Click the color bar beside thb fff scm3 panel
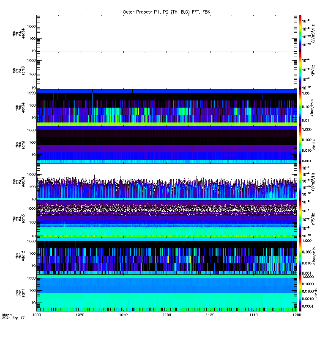 click(300, 70)
